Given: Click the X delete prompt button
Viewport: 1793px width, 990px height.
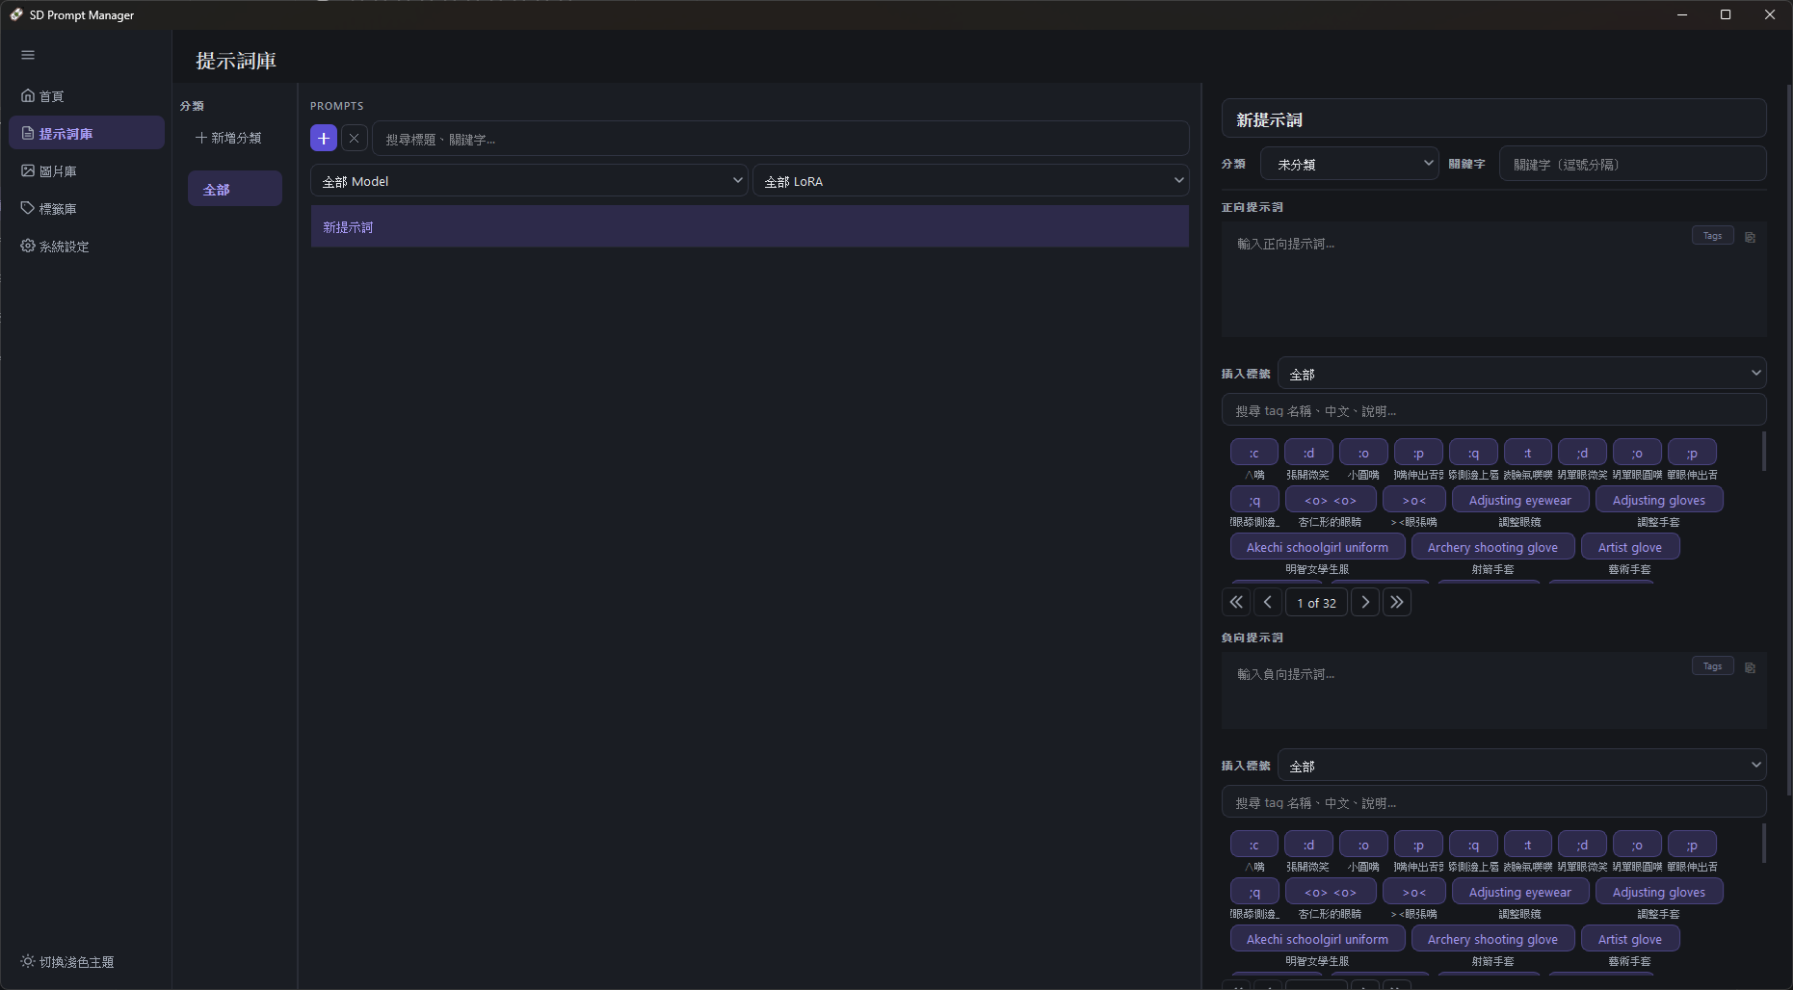Looking at the screenshot, I should tap(355, 139).
